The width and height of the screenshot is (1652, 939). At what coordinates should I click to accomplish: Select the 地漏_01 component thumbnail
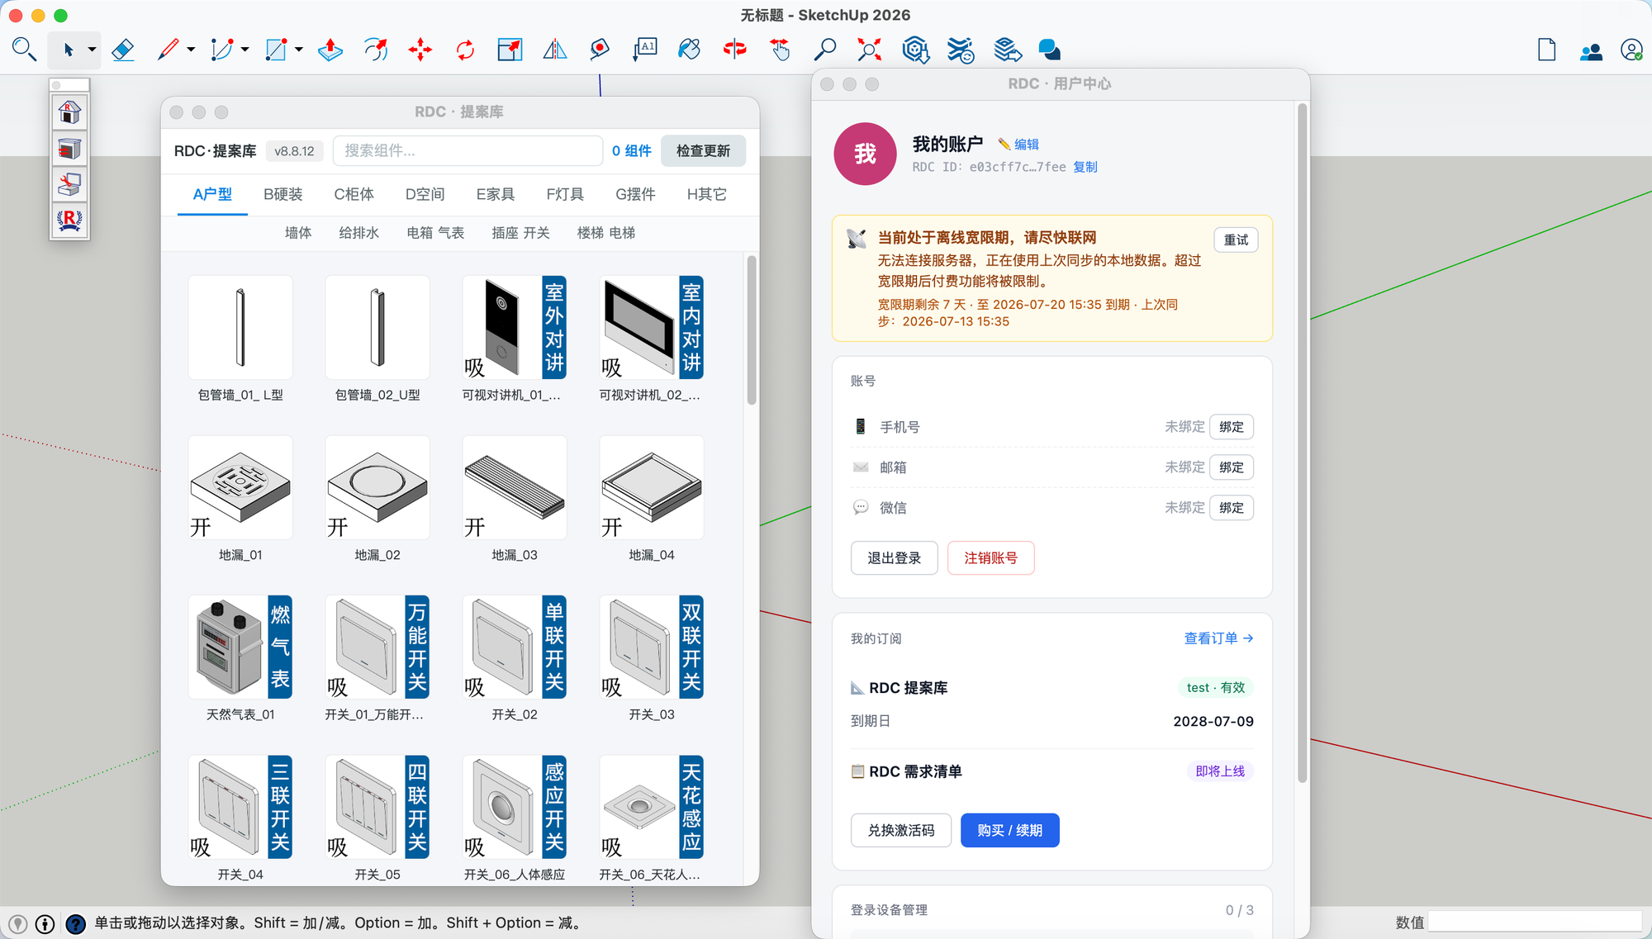point(240,487)
